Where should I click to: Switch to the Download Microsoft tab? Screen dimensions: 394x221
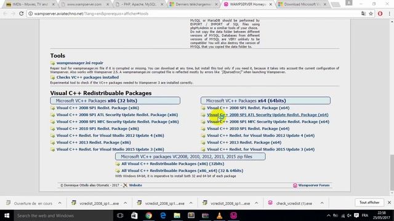302,4
